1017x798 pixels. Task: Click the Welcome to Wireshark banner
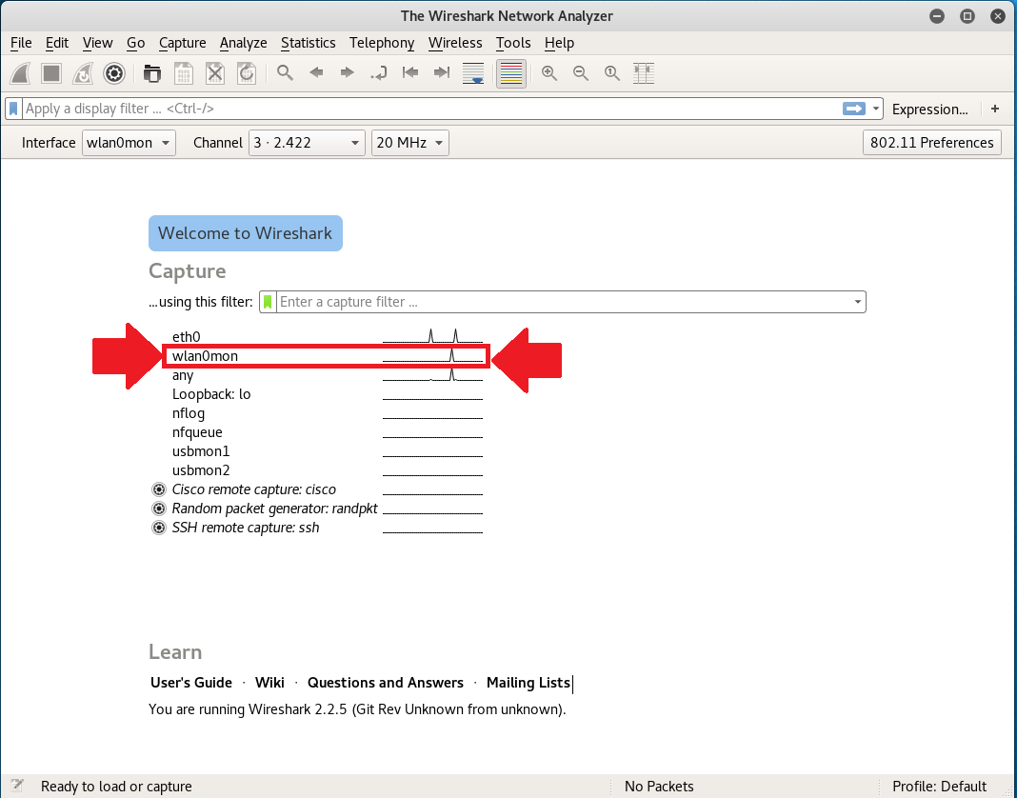point(245,233)
